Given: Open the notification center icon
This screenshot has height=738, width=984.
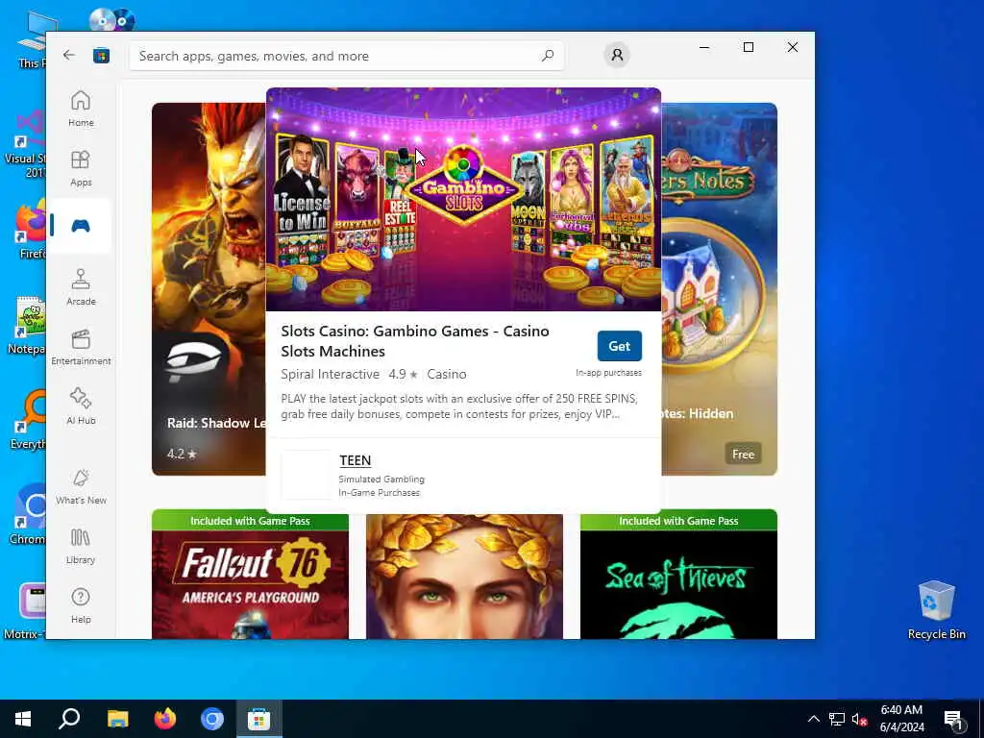Looking at the screenshot, I should [x=953, y=720].
